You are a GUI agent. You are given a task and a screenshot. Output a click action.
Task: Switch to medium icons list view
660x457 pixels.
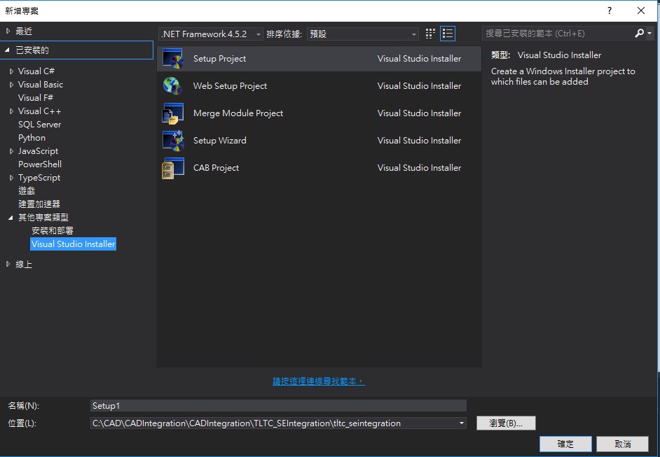click(x=448, y=34)
